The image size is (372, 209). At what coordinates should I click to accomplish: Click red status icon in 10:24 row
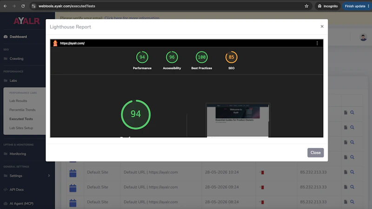coord(262,172)
